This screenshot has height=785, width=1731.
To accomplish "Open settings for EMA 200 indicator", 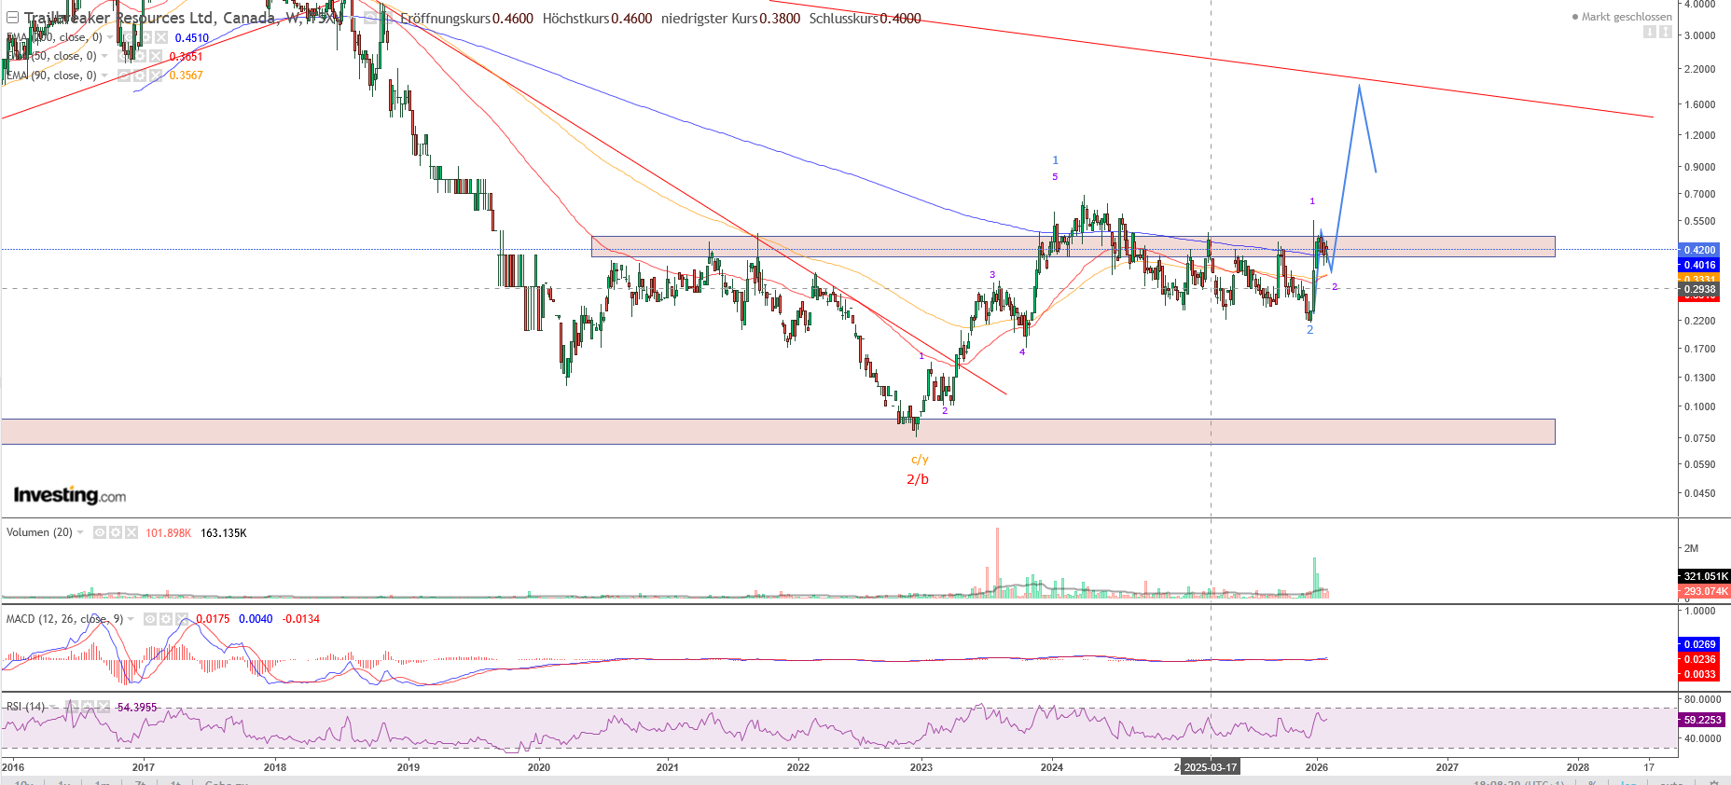I will click(x=145, y=37).
